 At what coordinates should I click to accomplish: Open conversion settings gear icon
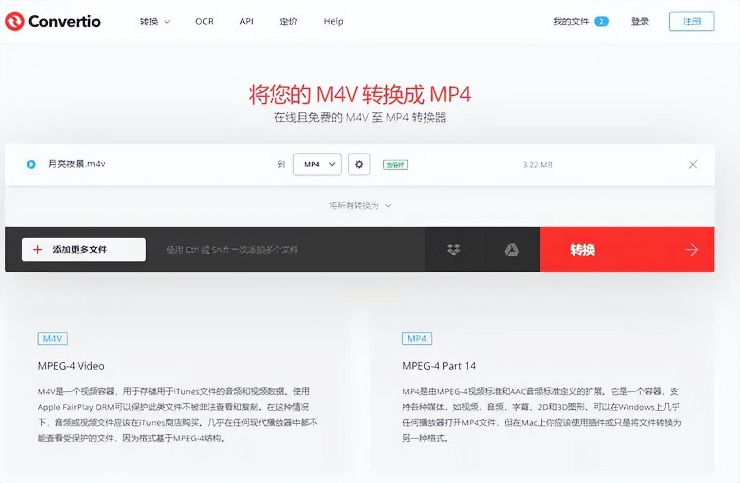pos(359,164)
